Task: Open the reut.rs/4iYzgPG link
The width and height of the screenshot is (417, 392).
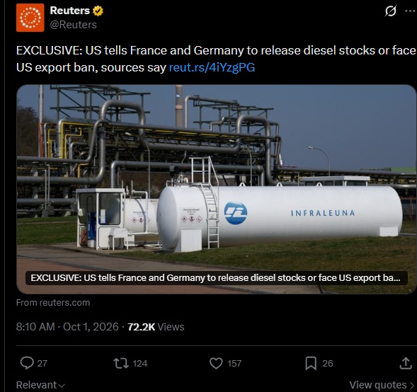Action: coord(212,67)
